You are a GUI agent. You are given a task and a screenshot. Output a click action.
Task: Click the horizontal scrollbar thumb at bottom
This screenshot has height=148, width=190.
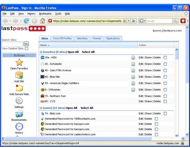[x=79, y=138]
